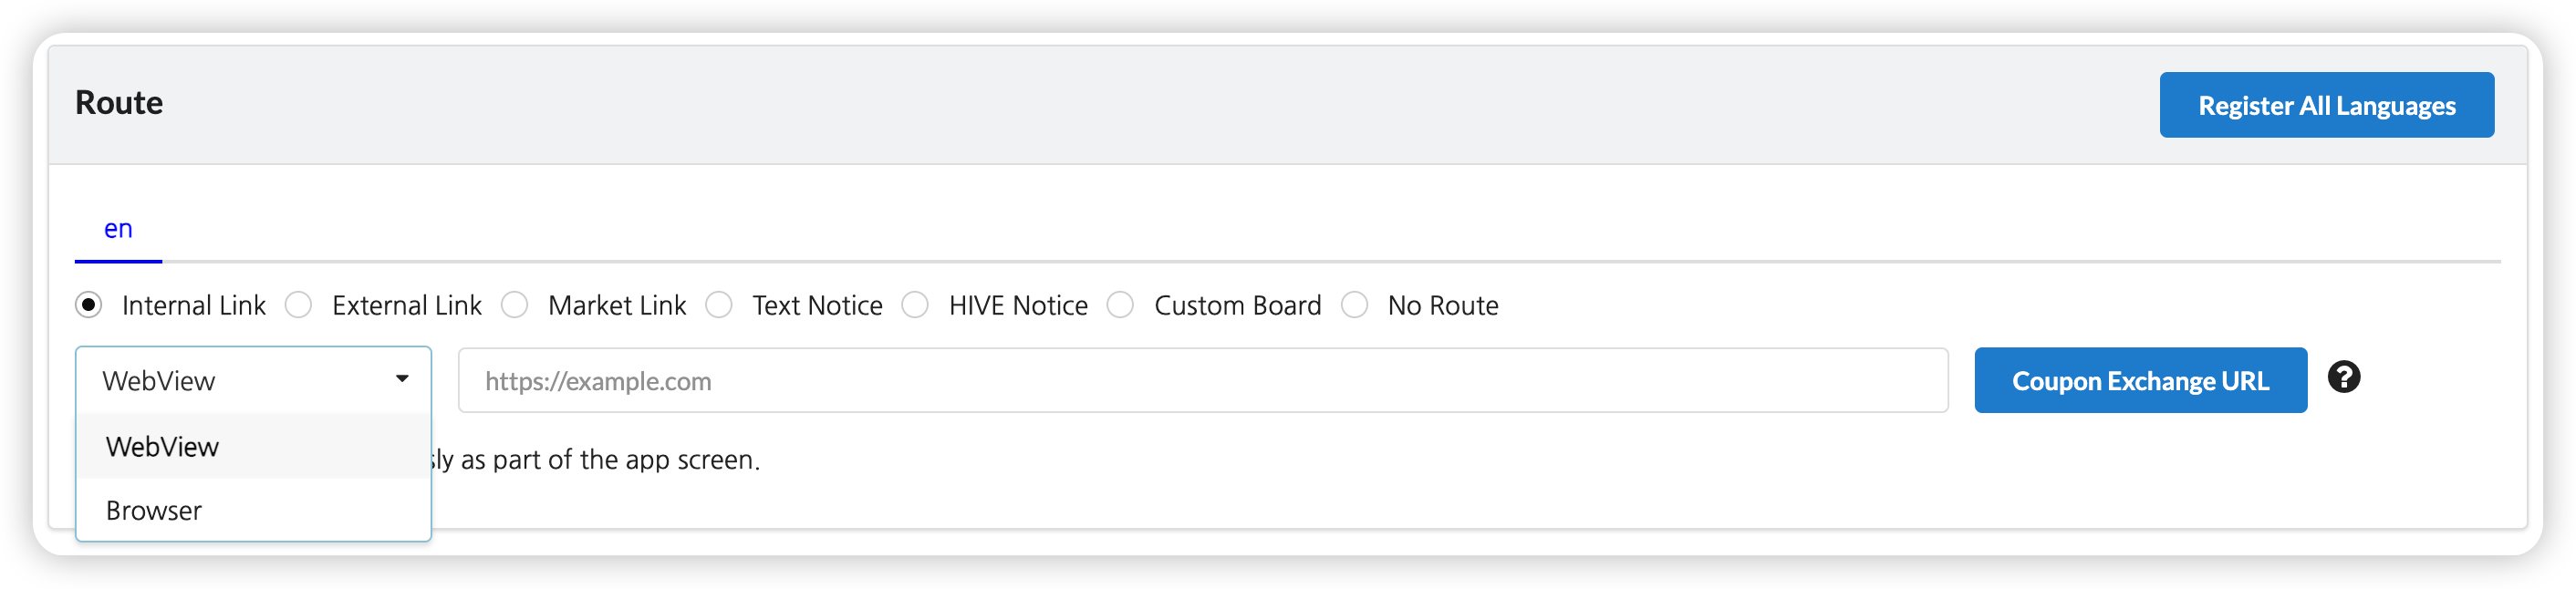Viewport: 2576px width, 589px height.
Task: Switch to the en language tab
Action: tap(118, 229)
